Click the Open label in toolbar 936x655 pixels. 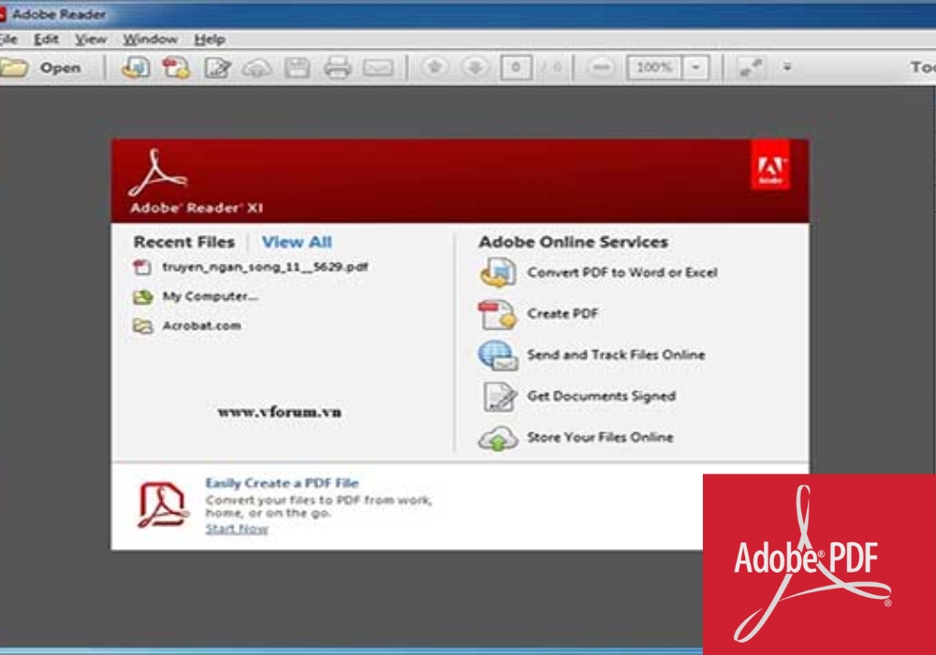(60, 68)
